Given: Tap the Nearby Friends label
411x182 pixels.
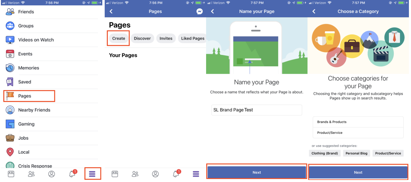Looking at the screenshot, I should pos(34,110).
